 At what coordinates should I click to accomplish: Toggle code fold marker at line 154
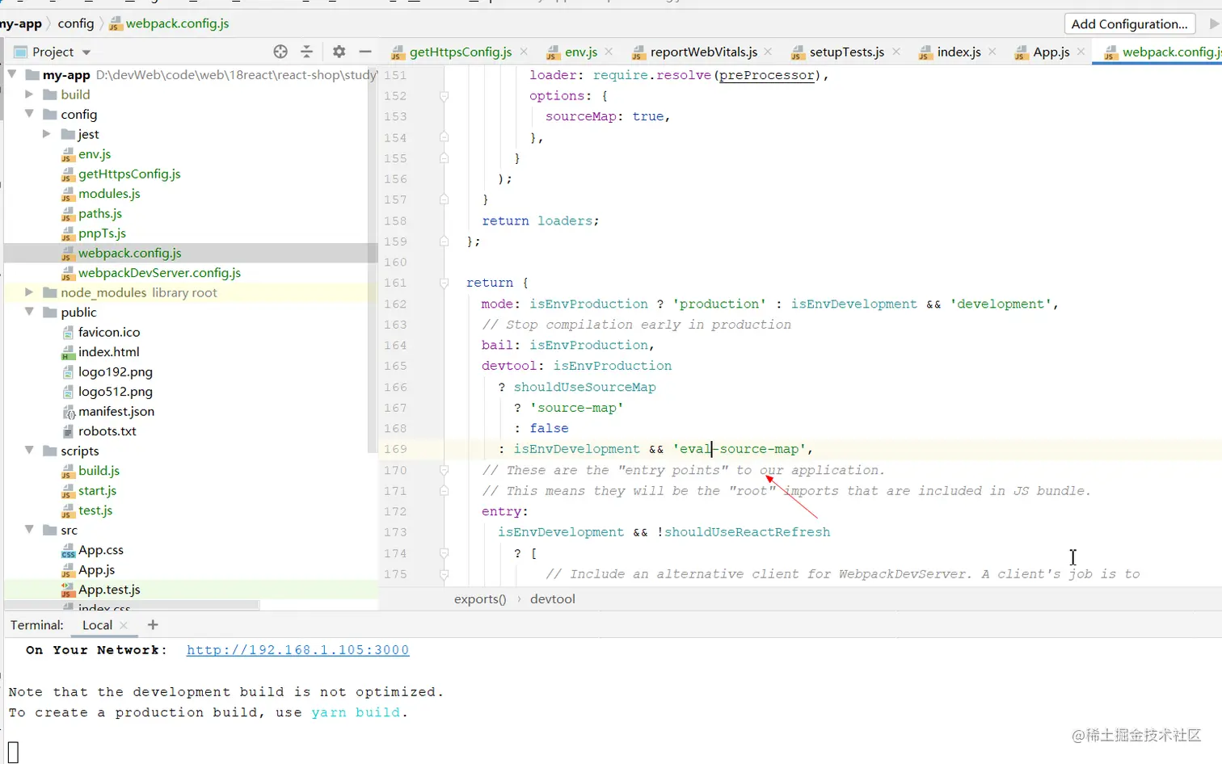(x=444, y=137)
